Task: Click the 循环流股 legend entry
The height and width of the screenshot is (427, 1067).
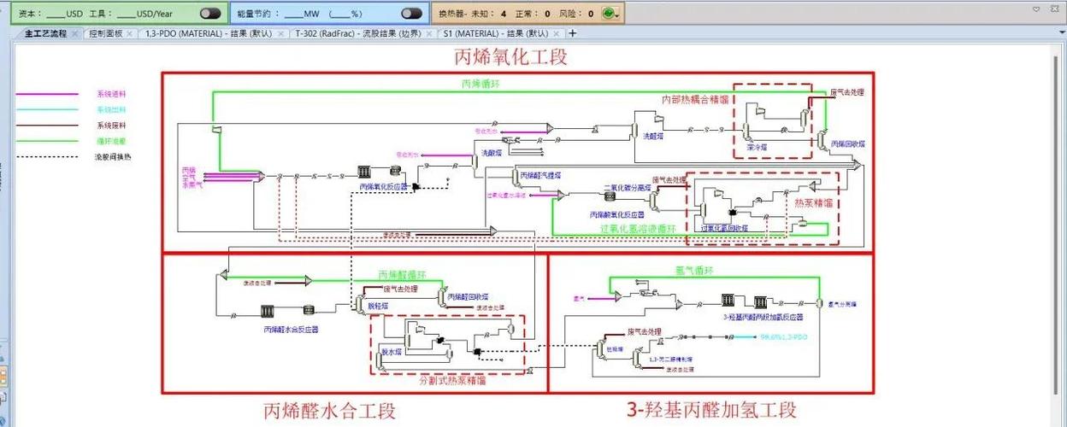Action: click(110, 141)
